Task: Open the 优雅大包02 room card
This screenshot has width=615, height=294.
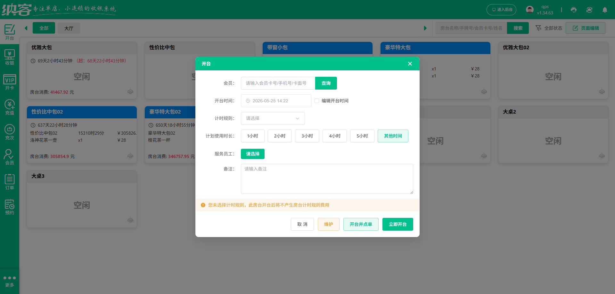Action: tap(553, 70)
